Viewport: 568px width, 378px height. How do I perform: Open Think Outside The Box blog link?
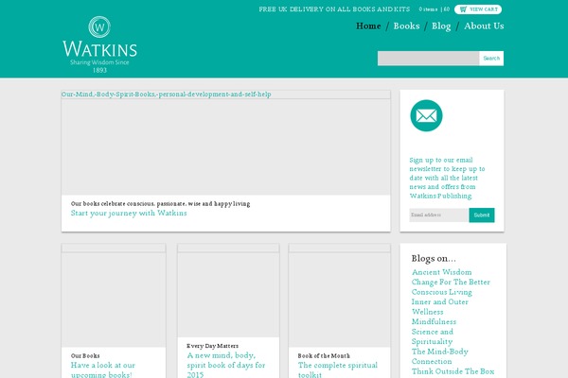point(453,371)
